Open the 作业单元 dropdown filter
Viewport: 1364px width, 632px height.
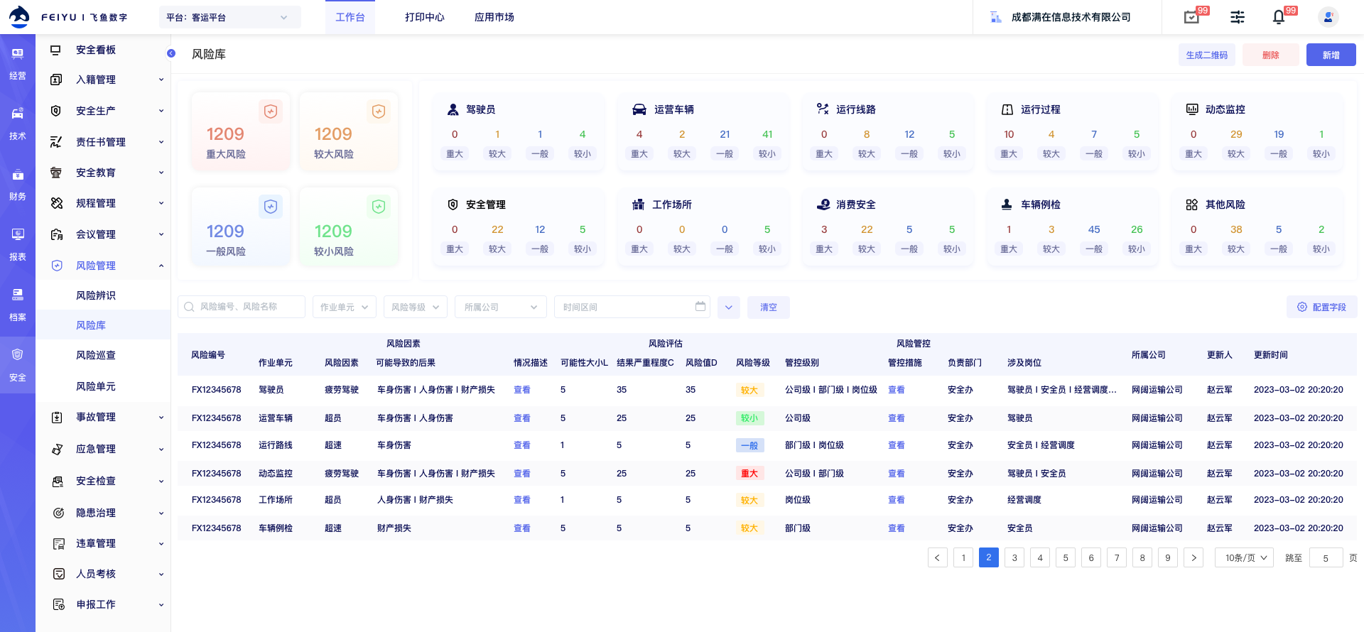(345, 307)
